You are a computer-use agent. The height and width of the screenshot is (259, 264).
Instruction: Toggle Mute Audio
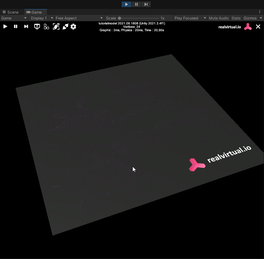coord(219,18)
